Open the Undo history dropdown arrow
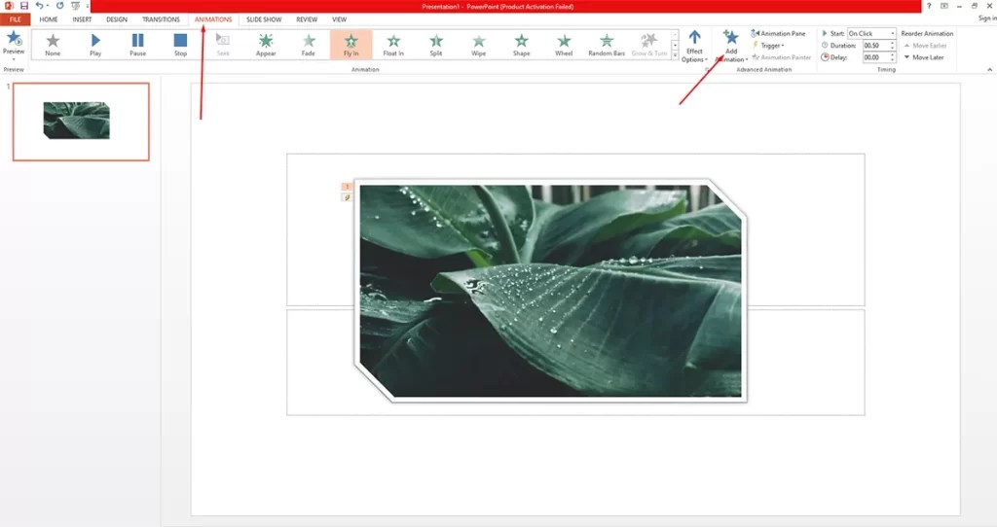The image size is (997, 527). click(x=48, y=6)
